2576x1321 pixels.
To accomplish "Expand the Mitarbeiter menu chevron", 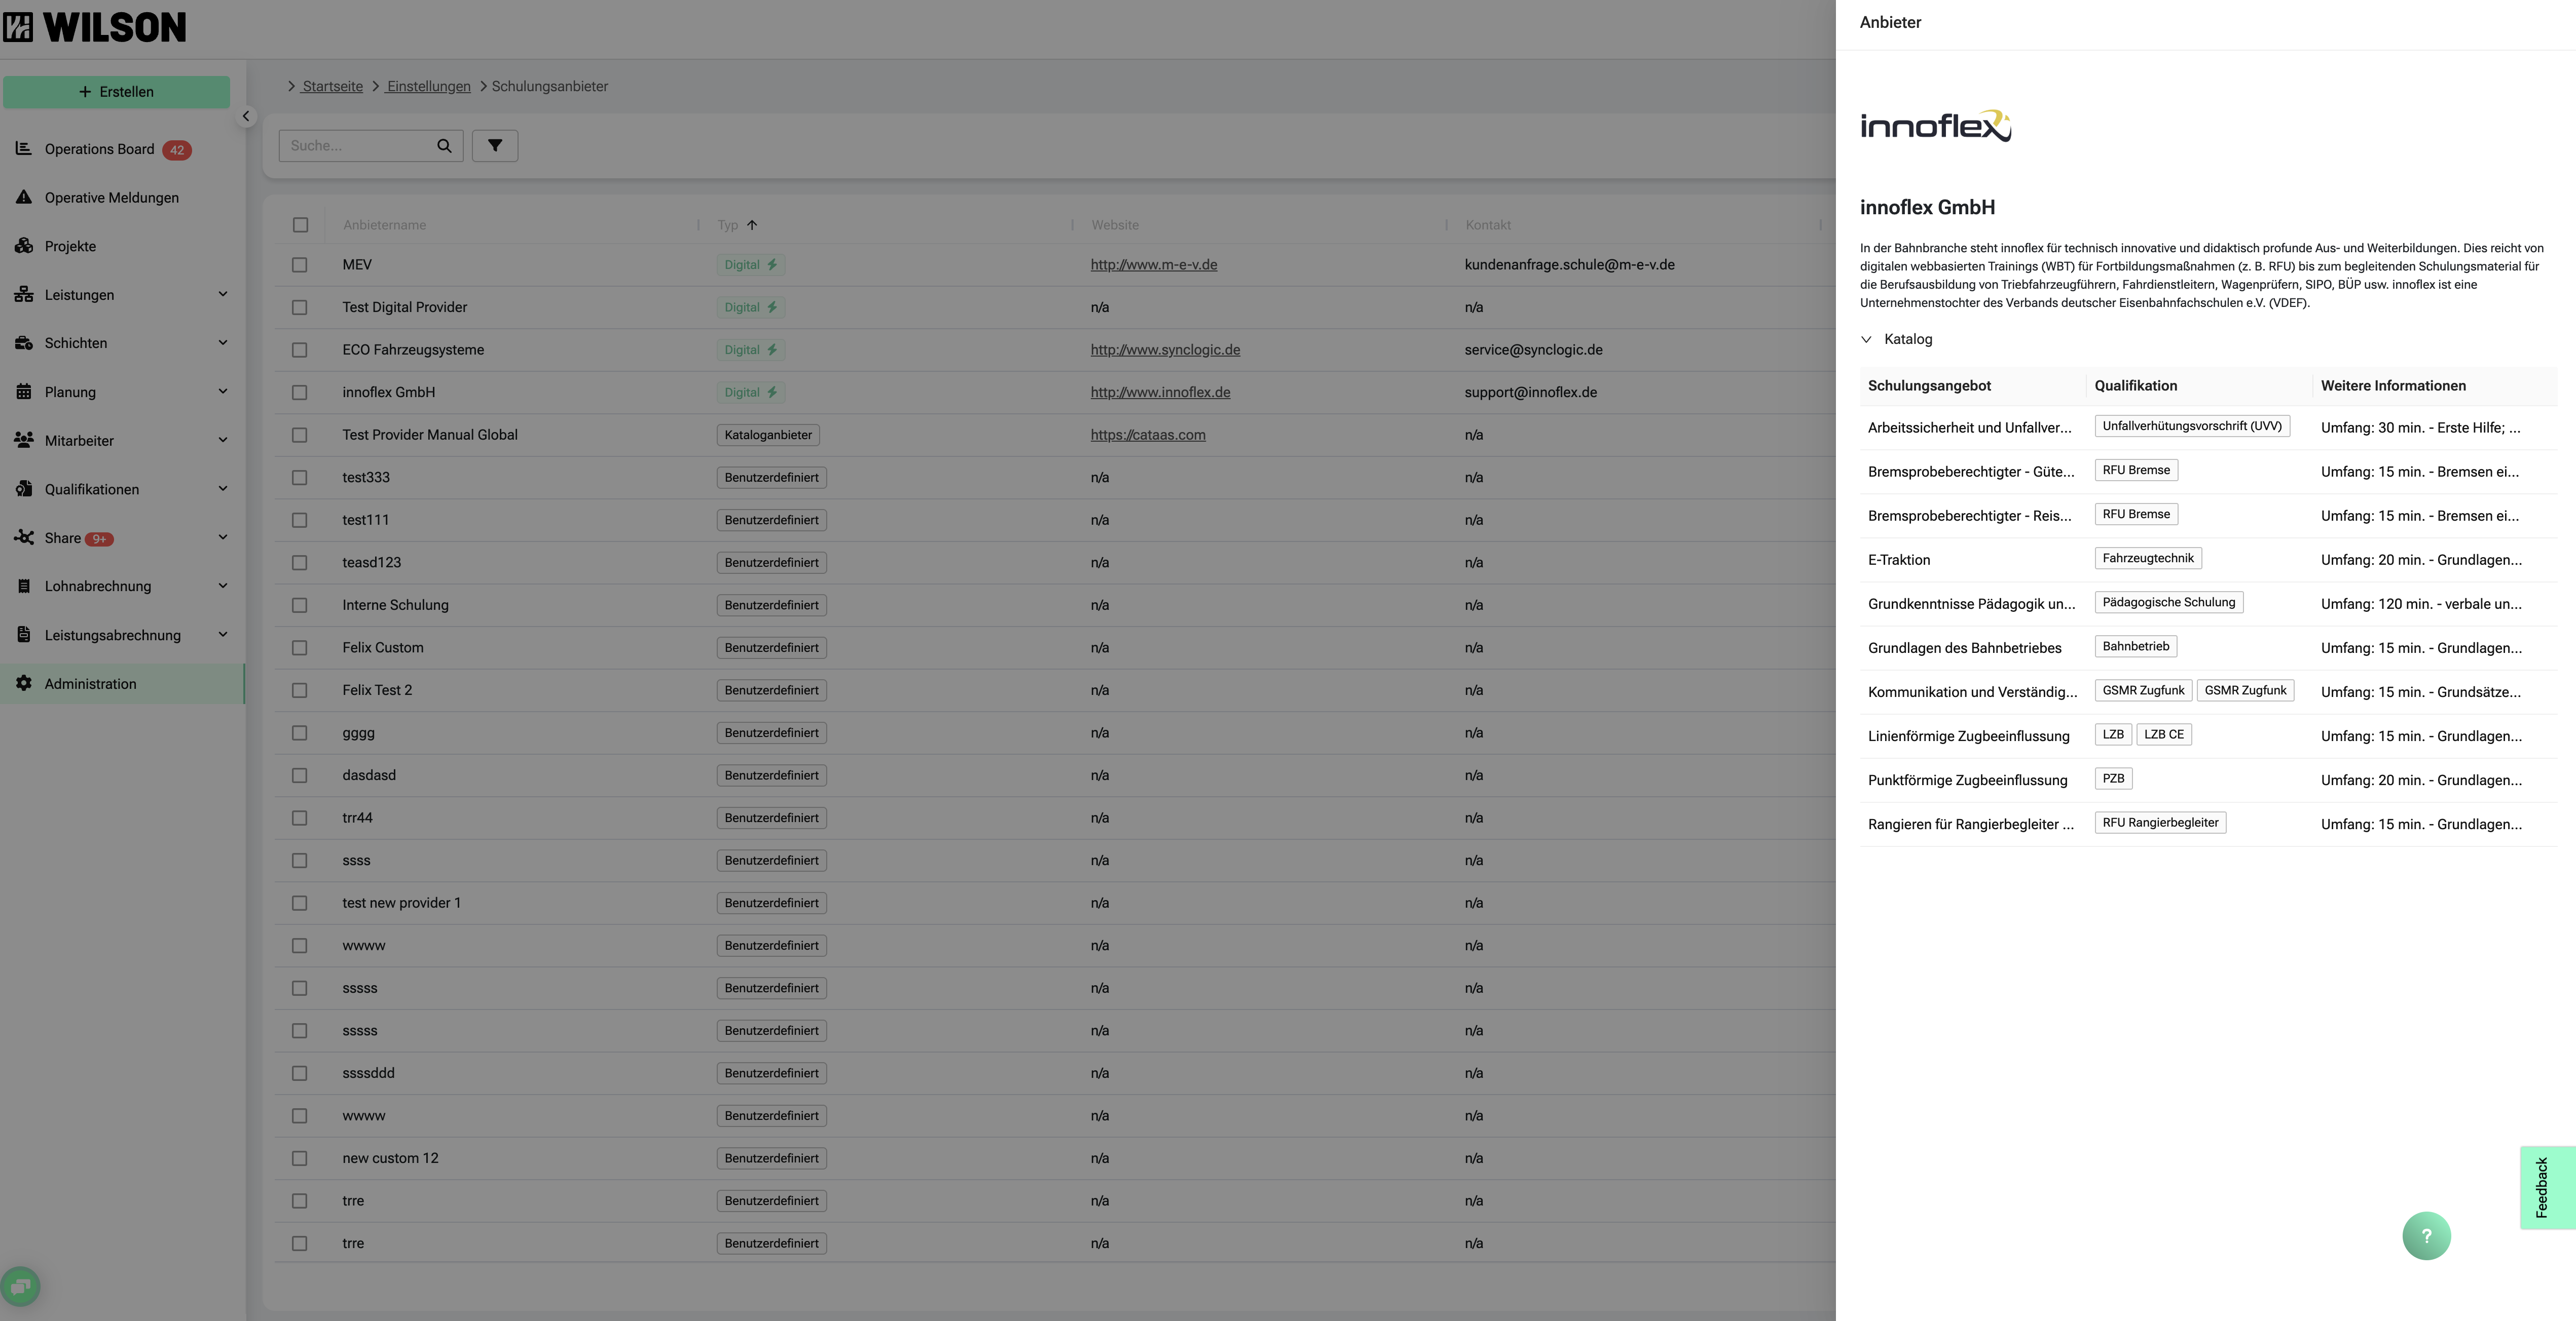I will (x=223, y=440).
